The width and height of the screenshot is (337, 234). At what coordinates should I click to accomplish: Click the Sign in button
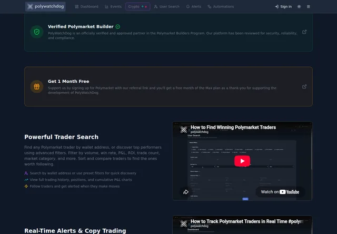283,7
